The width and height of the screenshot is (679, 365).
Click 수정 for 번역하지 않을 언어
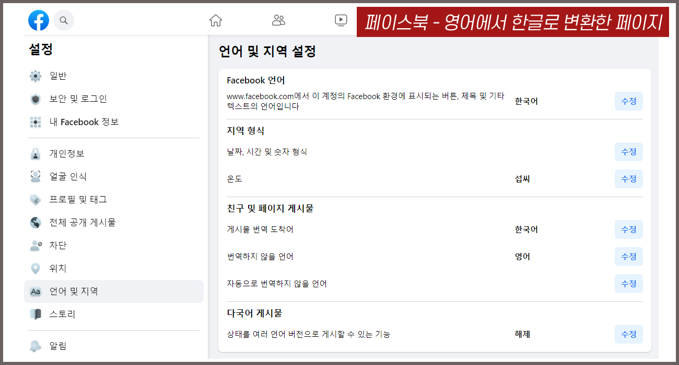click(629, 257)
